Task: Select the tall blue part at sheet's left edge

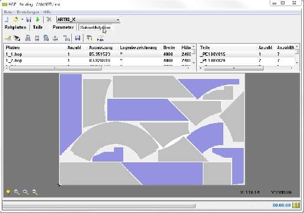Action: click(70, 113)
